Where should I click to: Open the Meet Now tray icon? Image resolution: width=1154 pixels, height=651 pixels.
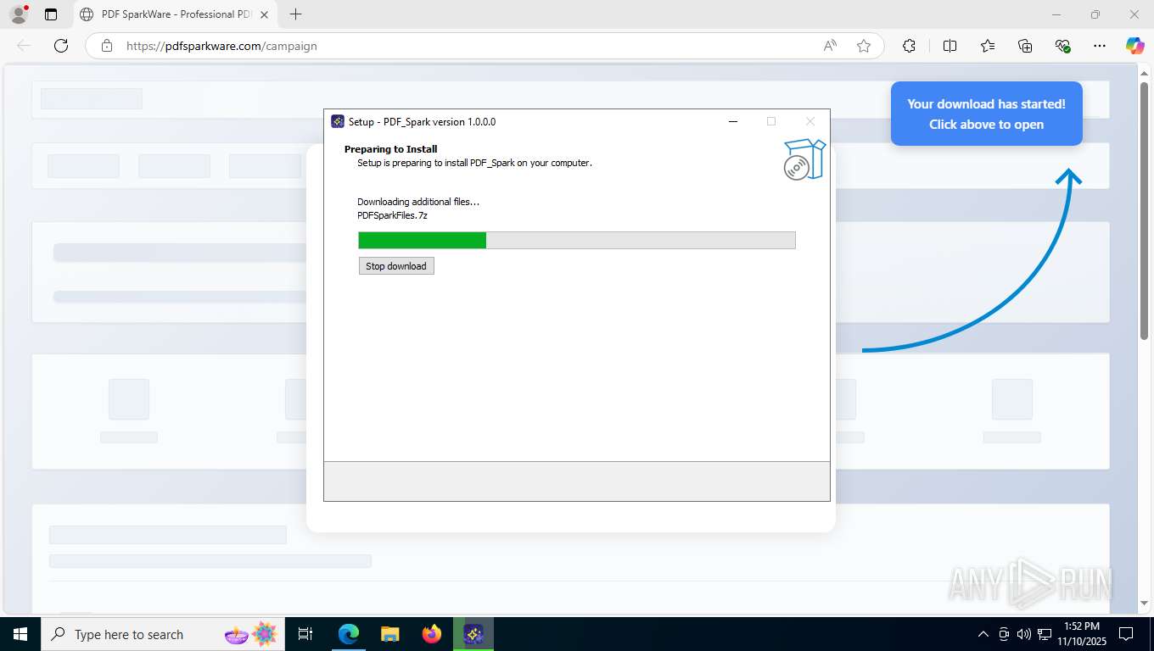click(x=1004, y=634)
